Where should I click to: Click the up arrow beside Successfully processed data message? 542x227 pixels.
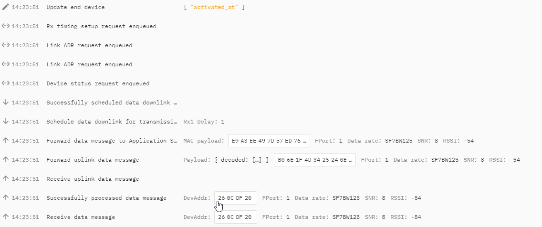[6, 198]
